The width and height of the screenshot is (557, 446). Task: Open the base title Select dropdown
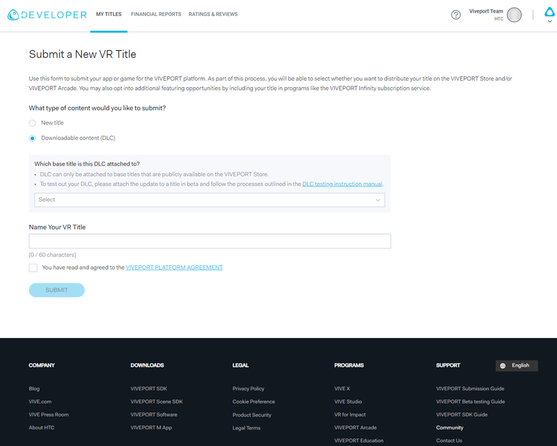[x=210, y=200]
